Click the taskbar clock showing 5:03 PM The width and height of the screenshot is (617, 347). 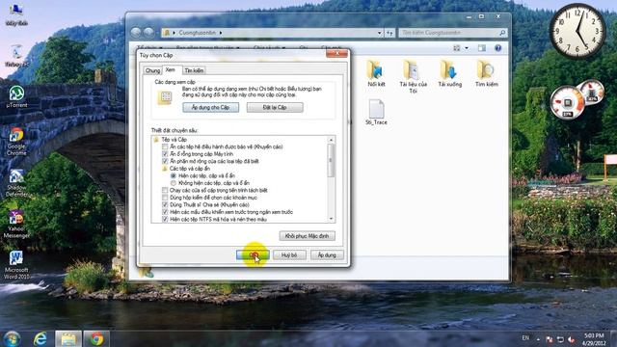point(594,339)
